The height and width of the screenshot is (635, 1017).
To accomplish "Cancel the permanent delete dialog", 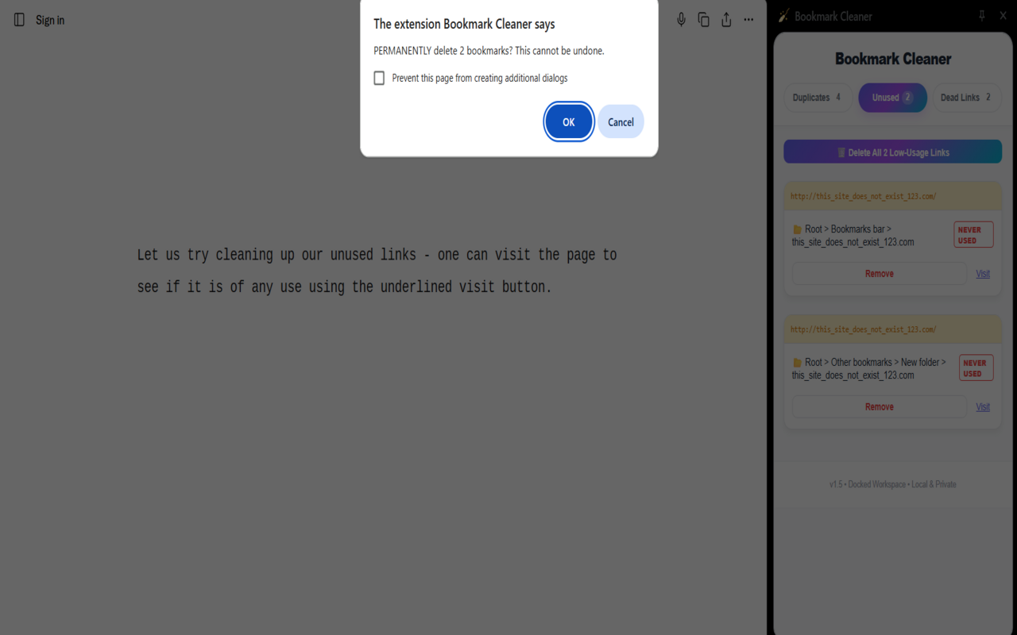I will [621, 121].
